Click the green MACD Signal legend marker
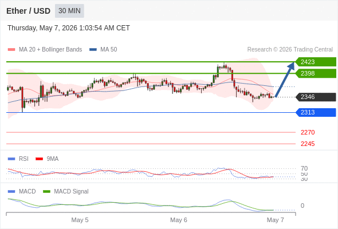Viewport: 338px width, 229px height. coord(46,192)
